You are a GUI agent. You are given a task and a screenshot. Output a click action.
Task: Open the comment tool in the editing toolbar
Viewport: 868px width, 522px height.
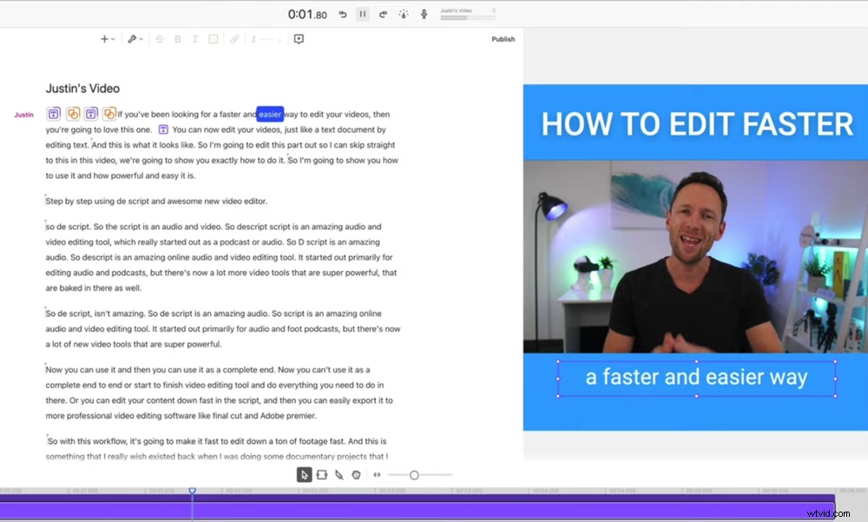coord(299,39)
